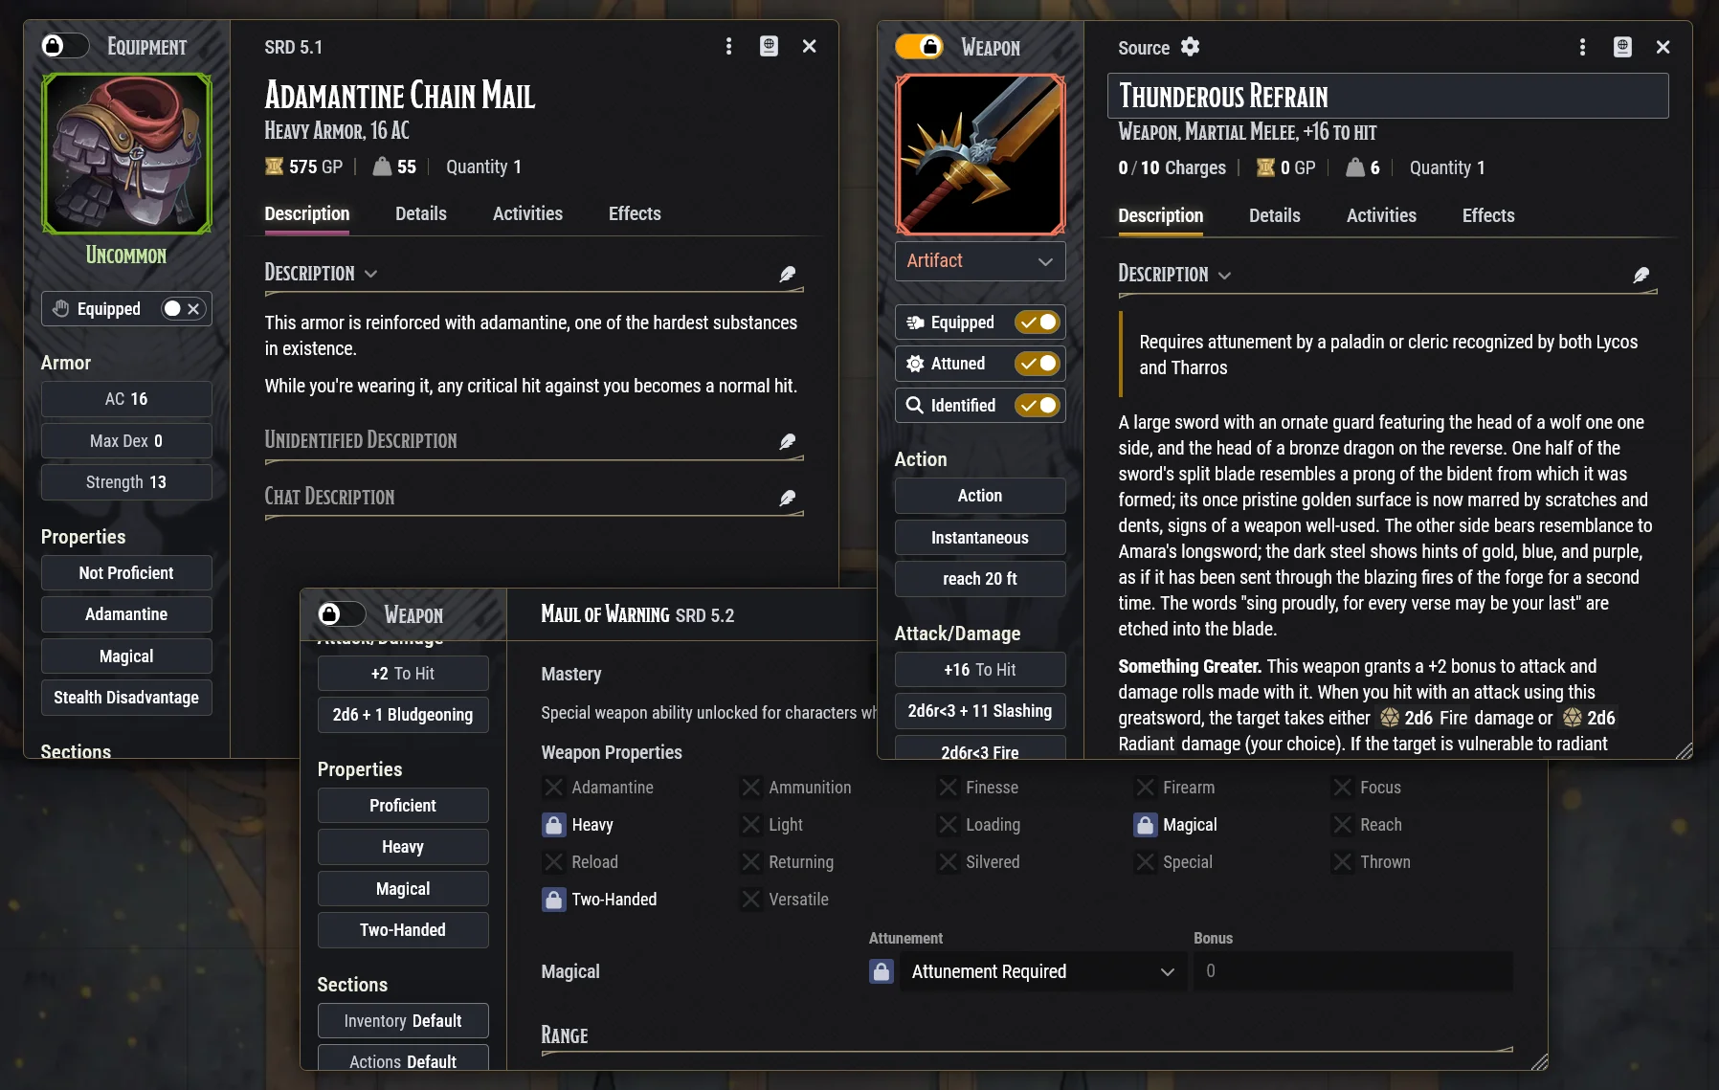1719x1090 pixels.
Task: Toggle Equipped switch on Adamantine Chain Mail
Action: [x=182, y=308]
